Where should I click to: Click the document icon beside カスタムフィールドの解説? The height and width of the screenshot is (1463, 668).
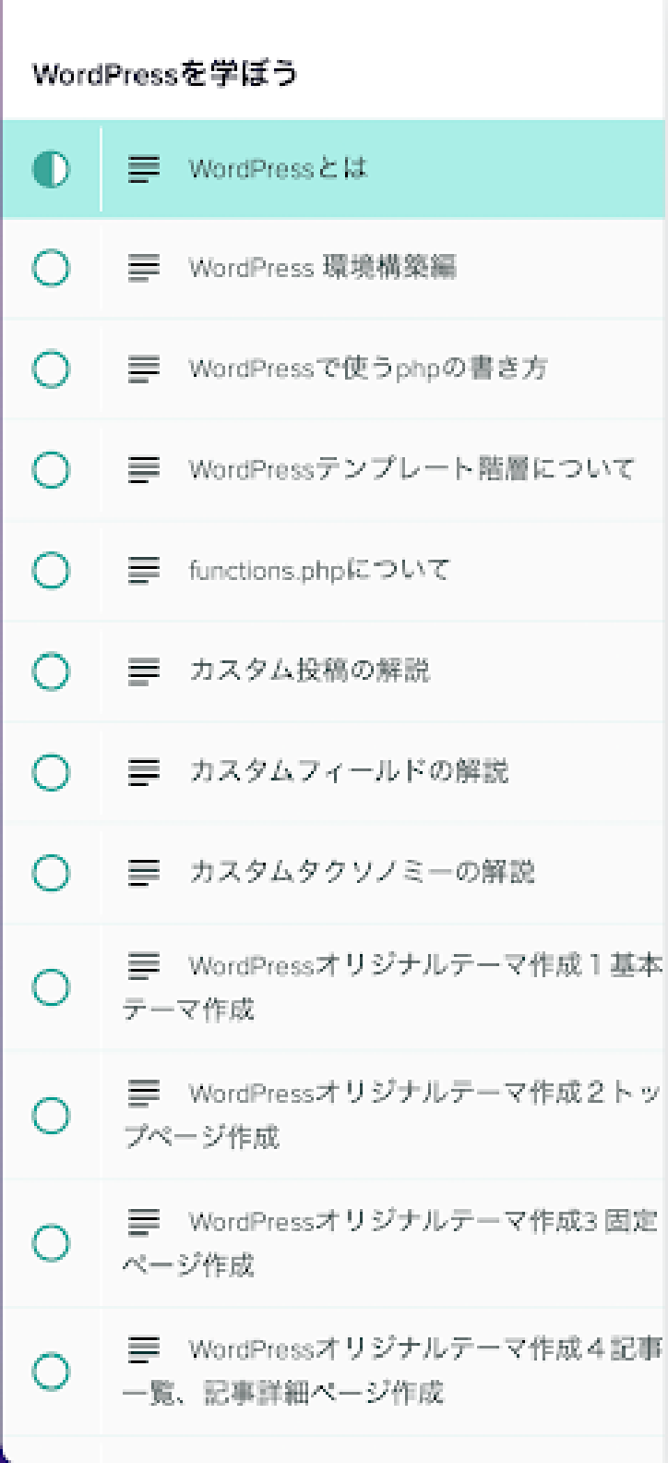click(143, 771)
